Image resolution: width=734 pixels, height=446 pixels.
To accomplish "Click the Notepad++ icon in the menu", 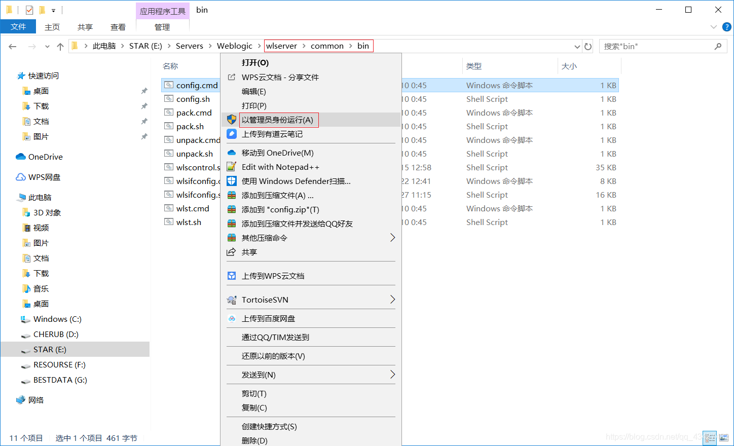I will (x=232, y=167).
